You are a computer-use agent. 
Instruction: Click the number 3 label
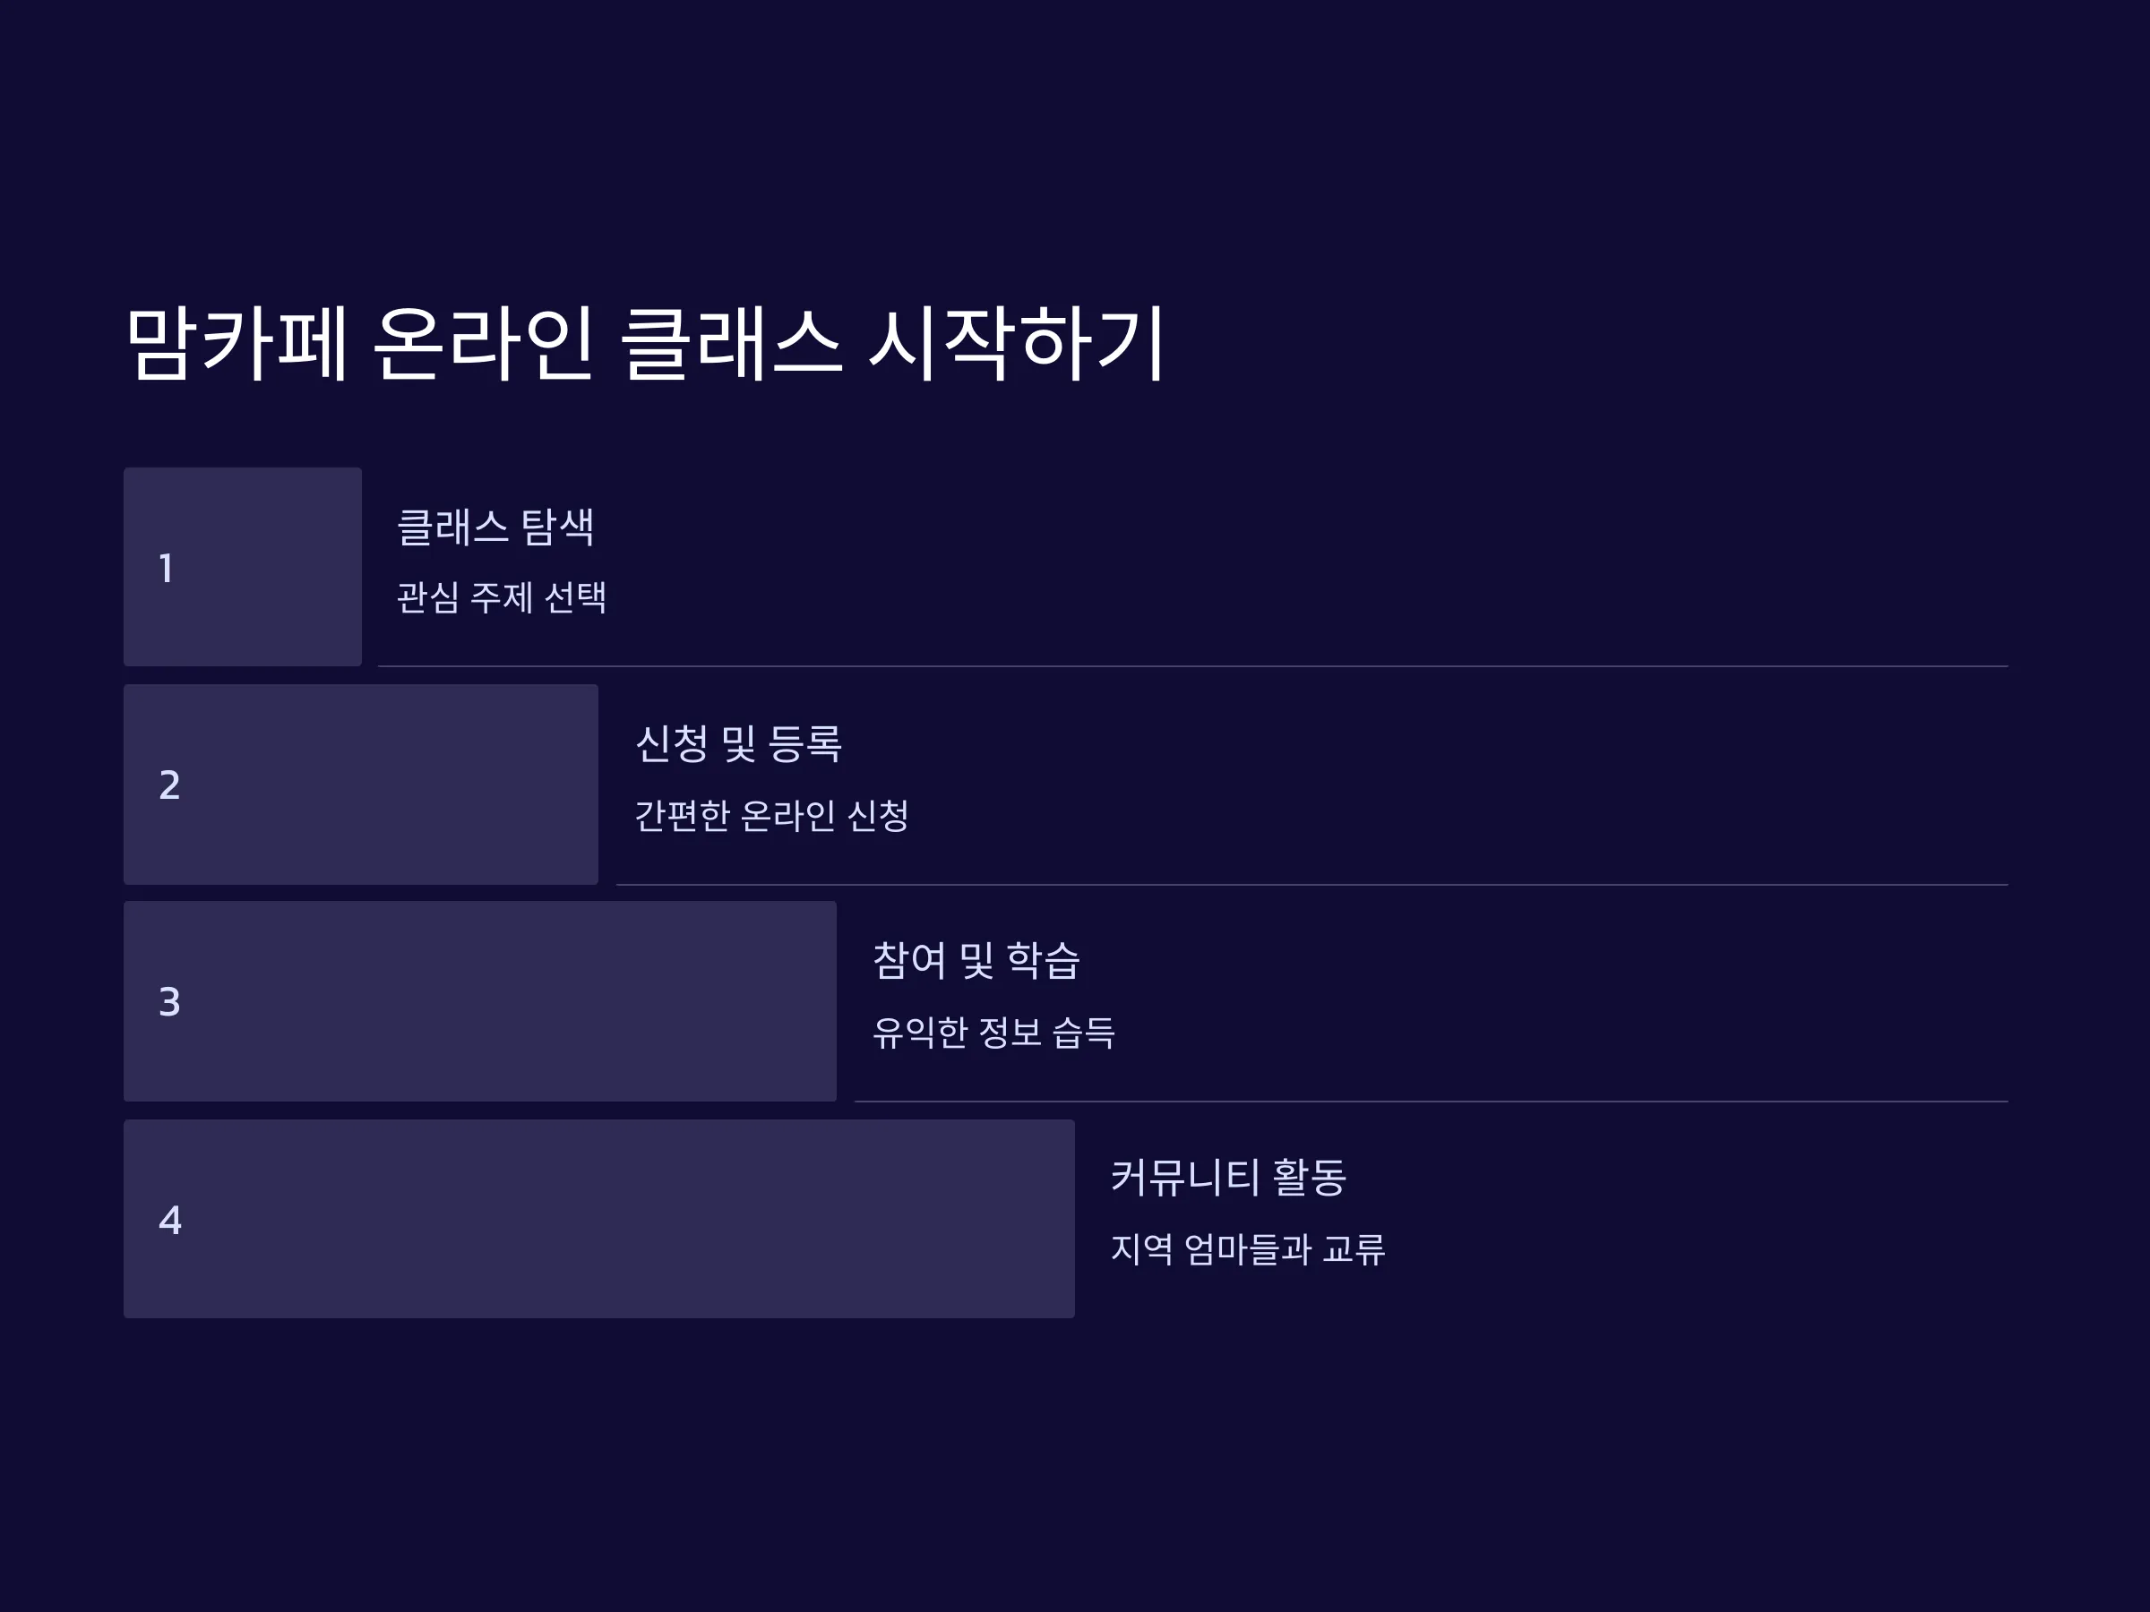[169, 1002]
